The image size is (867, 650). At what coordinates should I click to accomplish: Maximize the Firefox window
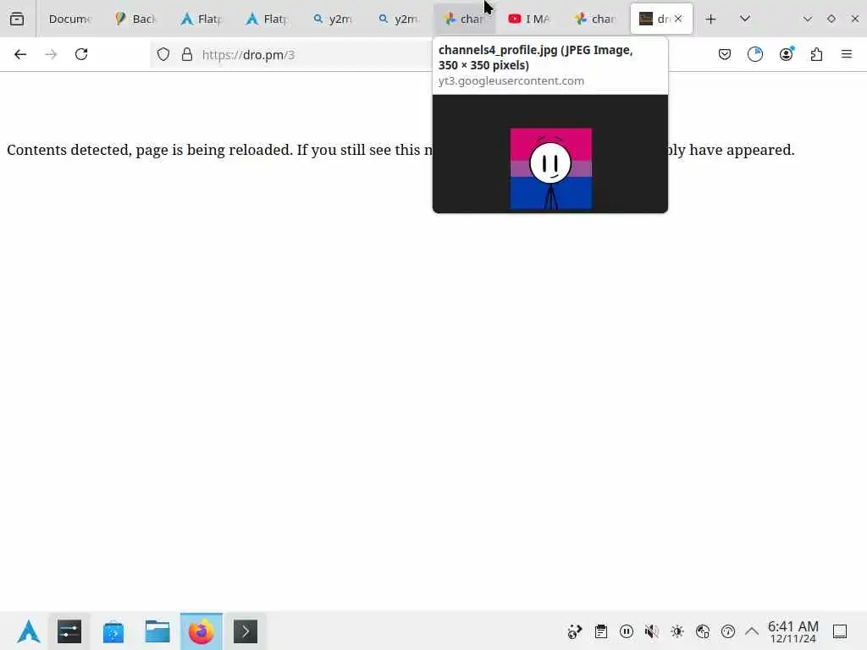click(831, 19)
